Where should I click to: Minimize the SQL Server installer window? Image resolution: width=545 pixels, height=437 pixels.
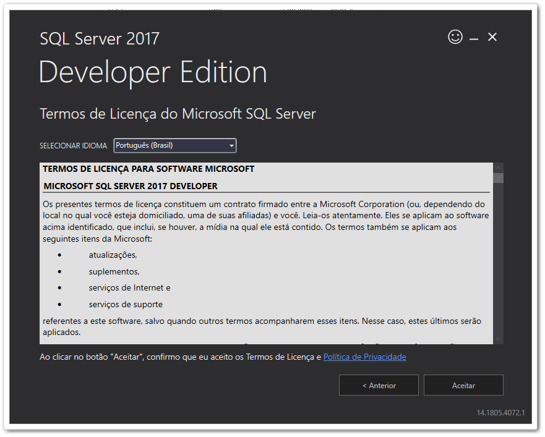(474, 40)
